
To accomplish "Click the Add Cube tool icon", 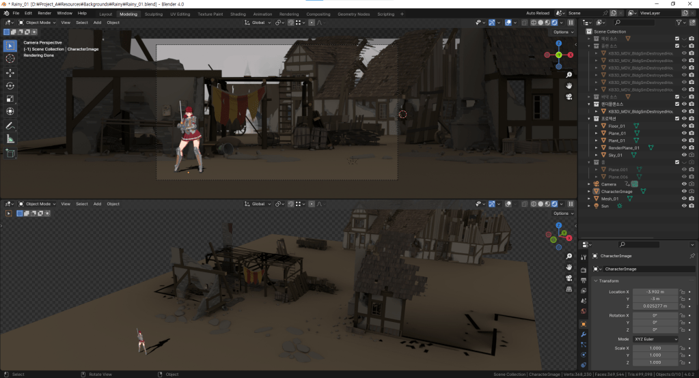I will [10, 154].
